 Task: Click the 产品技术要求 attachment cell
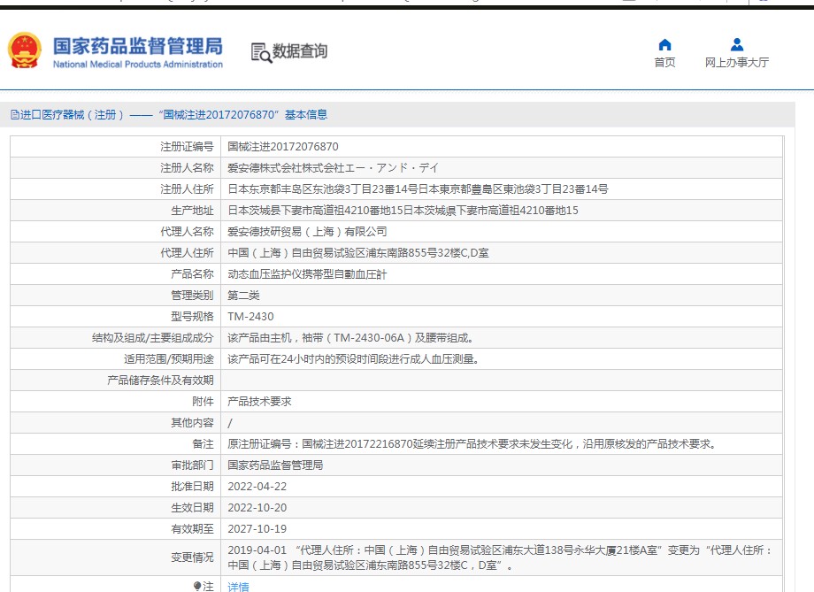(x=259, y=402)
